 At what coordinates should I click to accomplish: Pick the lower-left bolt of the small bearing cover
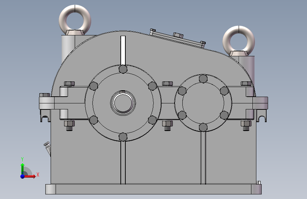tap(182, 115)
